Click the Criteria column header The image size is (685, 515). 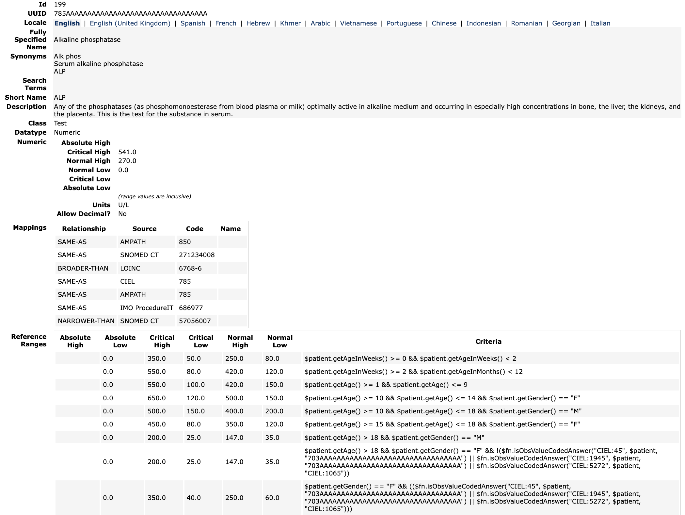pyautogui.click(x=488, y=341)
